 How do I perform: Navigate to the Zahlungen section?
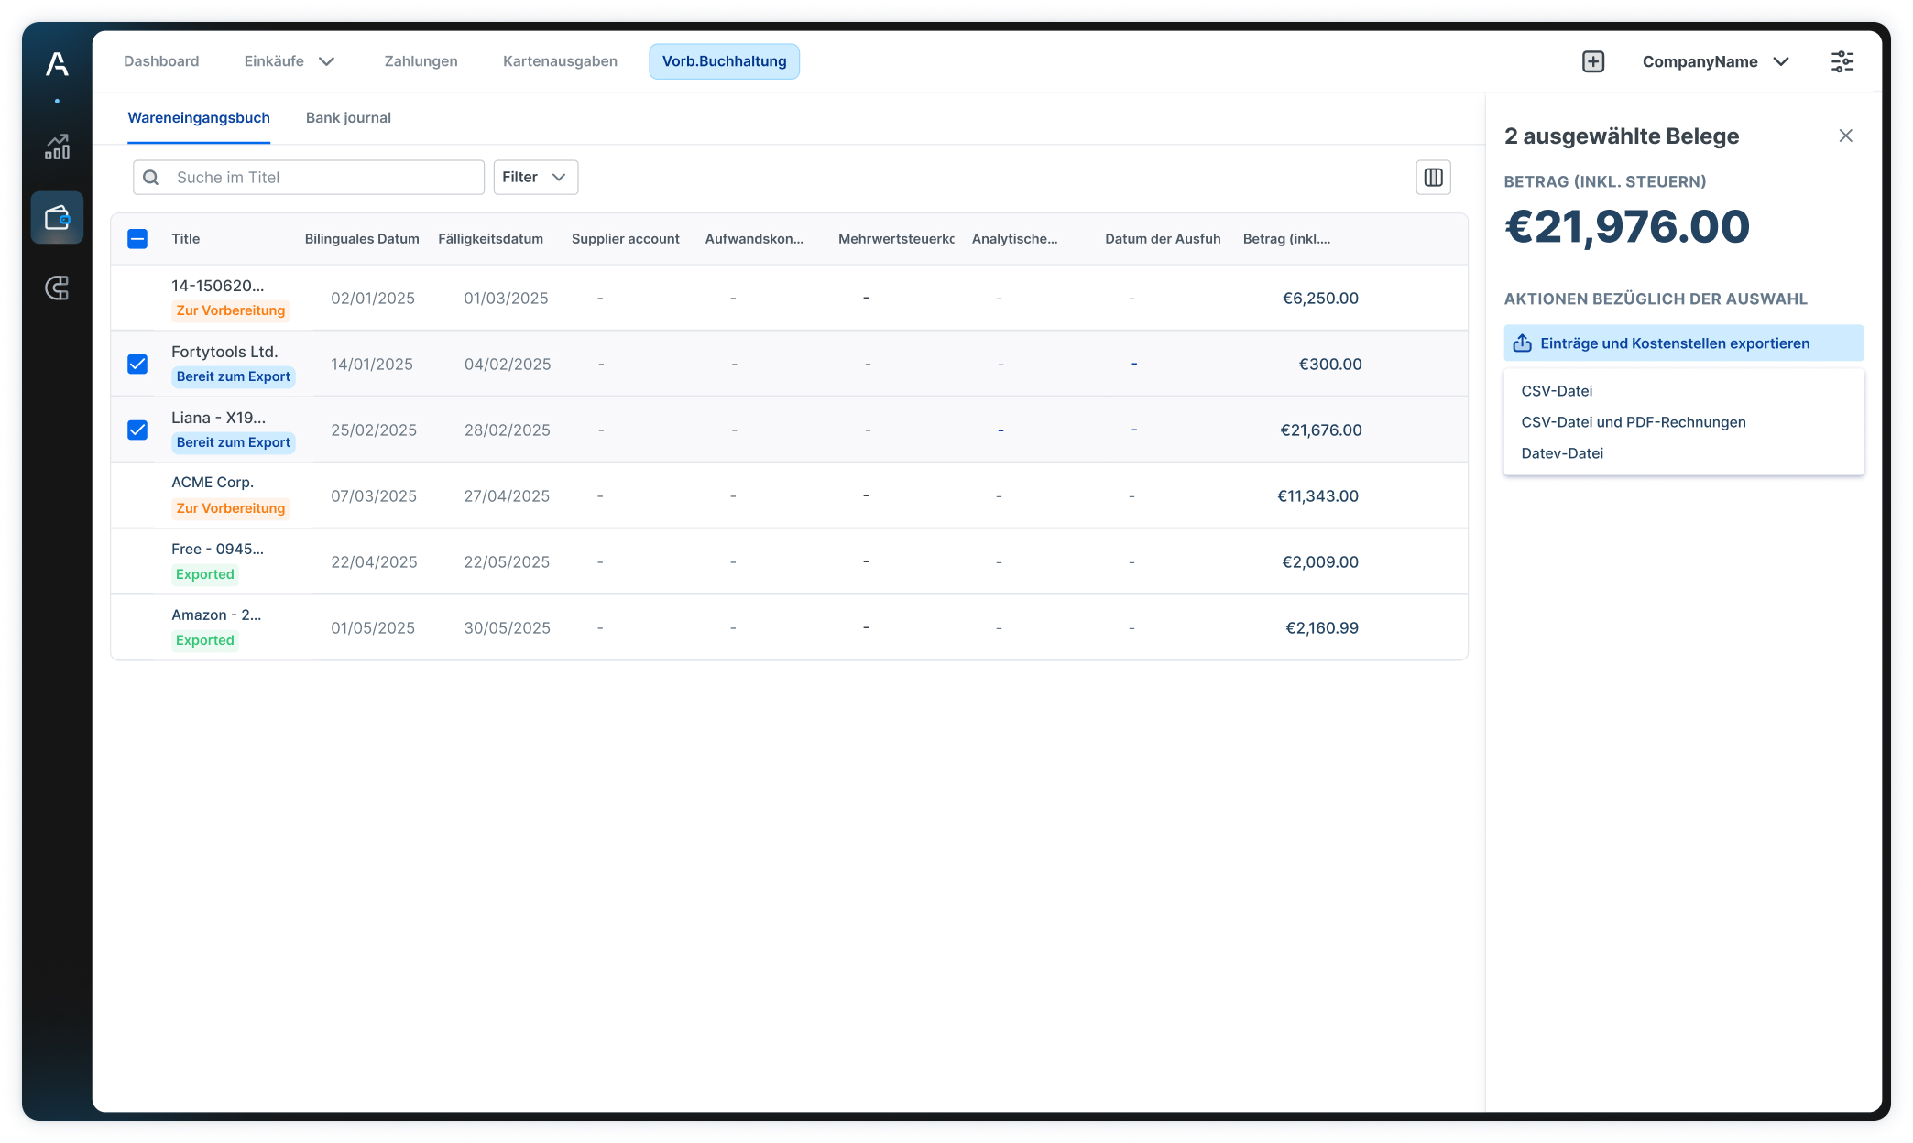[421, 61]
